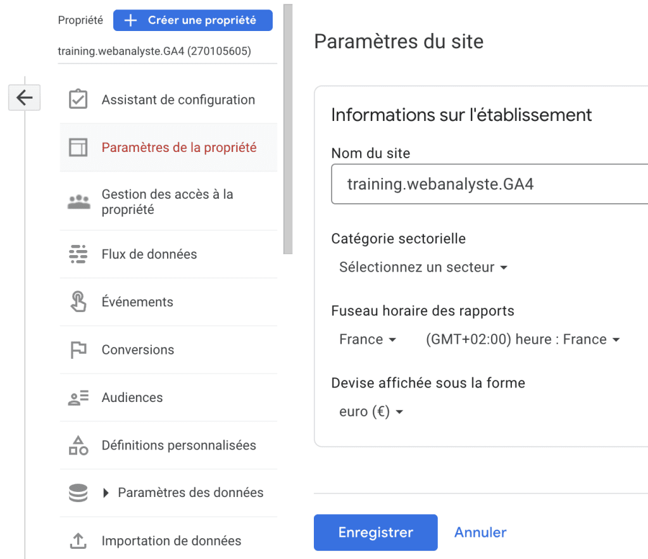
Task: Expand the Paramètres des données triangle
Action: (106, 493)
